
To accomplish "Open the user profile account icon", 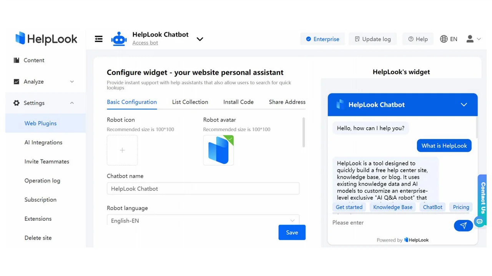I will point(470,39).
